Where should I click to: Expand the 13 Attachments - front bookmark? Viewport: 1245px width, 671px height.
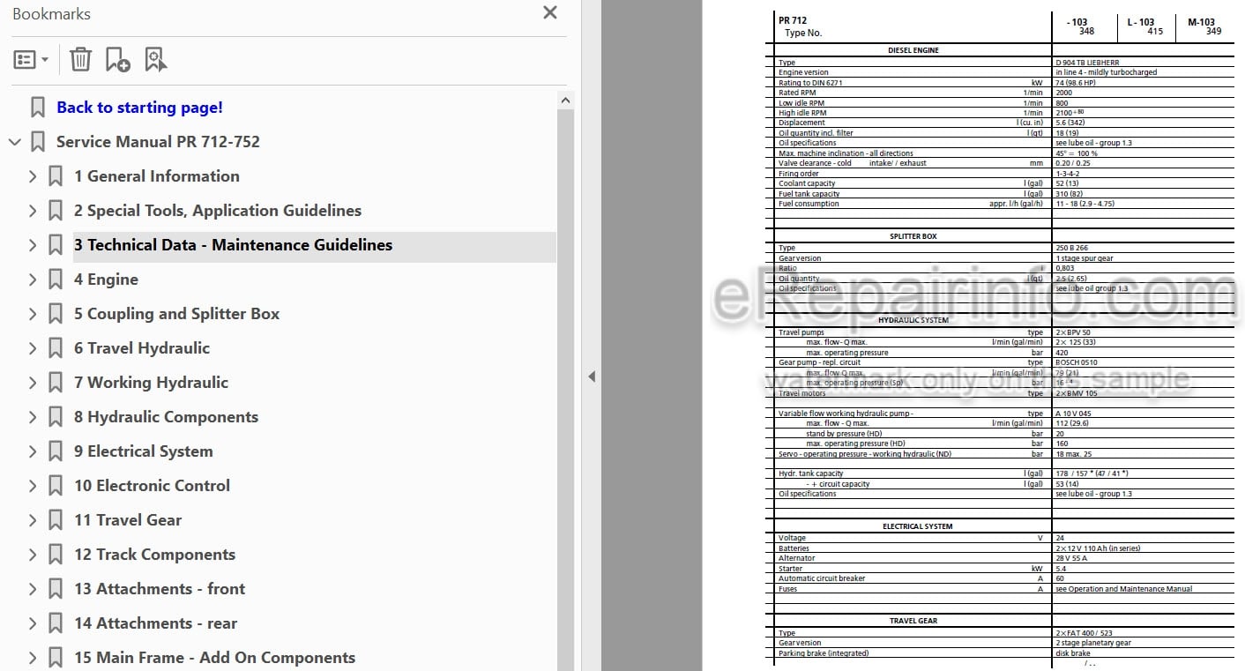click(33, 589)
